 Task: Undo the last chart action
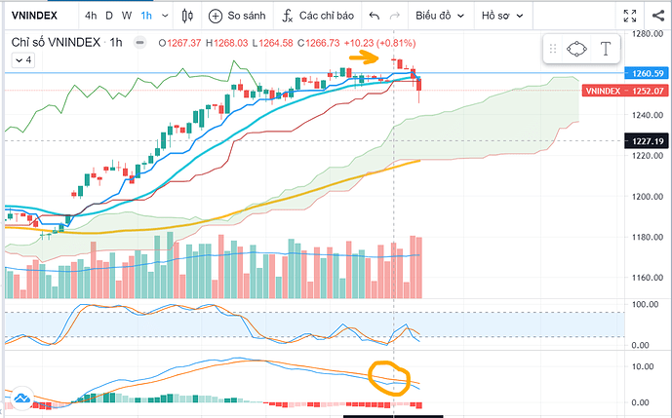[x=375, y=16]
